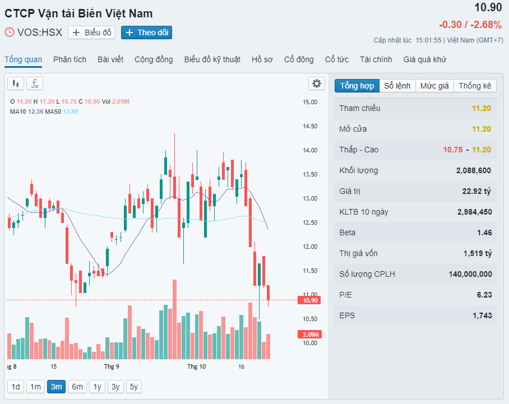Select the 5y time range
Screen dimensions: 509x404
point(134,387)
